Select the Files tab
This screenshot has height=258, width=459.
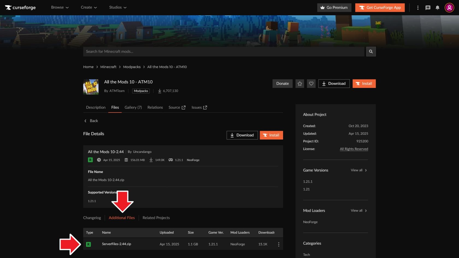[x=115, y=108]
